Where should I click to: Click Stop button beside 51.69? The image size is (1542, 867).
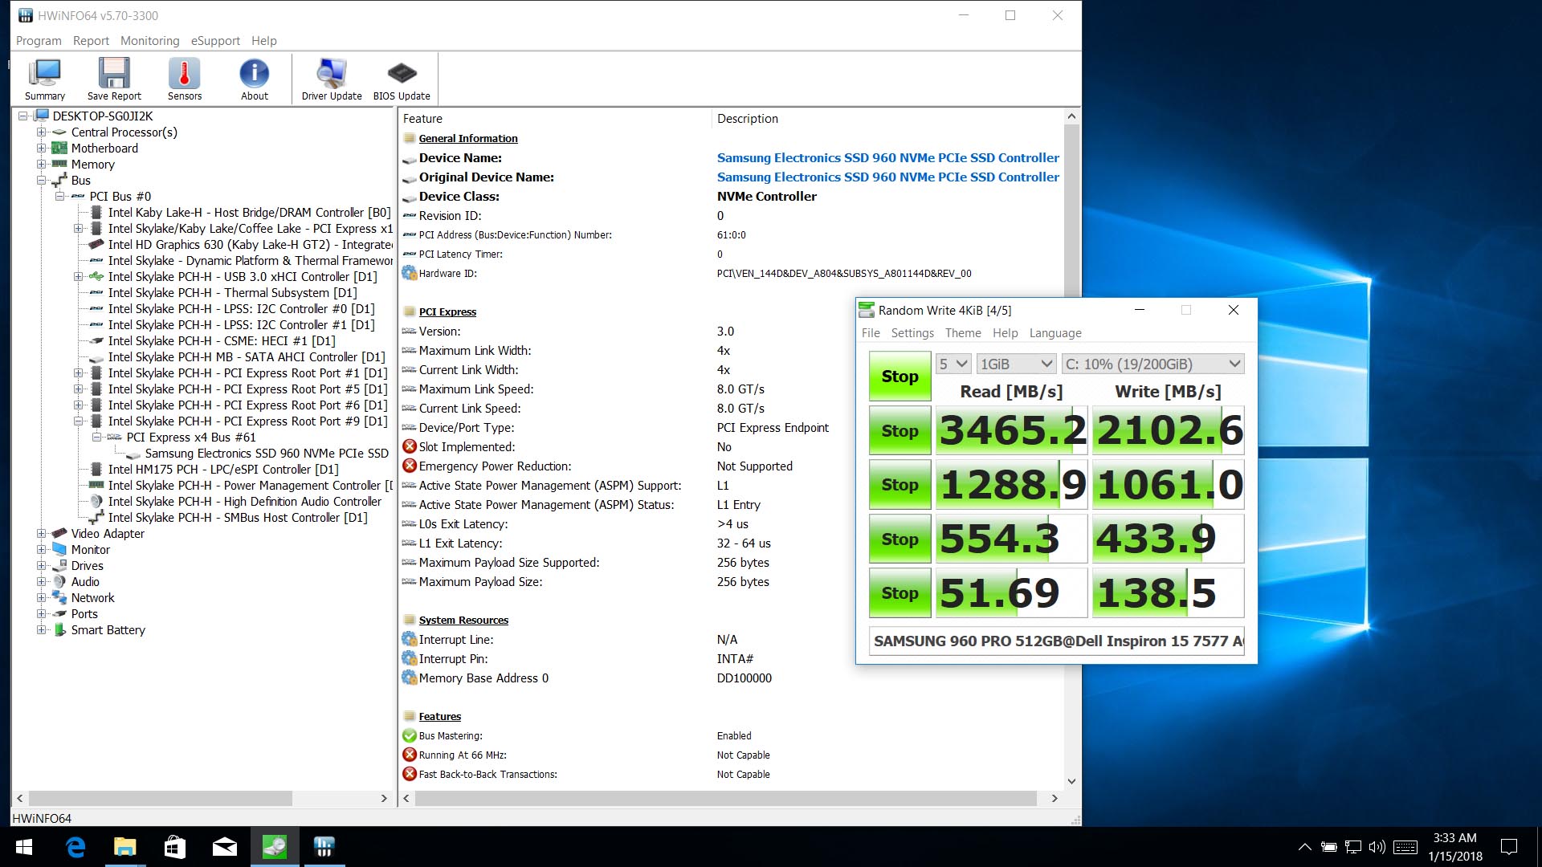(899, 593)
